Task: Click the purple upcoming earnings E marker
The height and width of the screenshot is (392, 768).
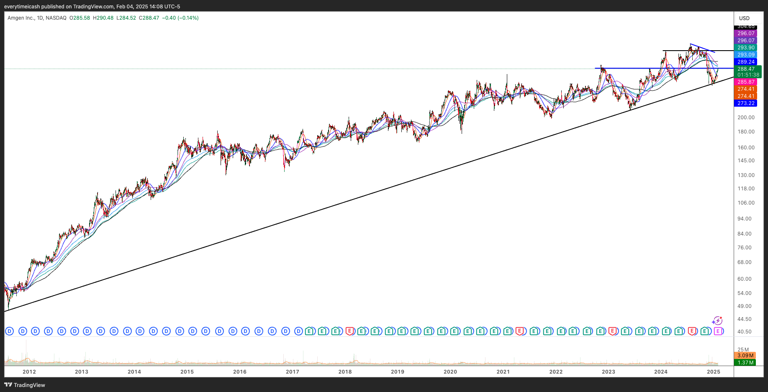Action: coord(718,331)
